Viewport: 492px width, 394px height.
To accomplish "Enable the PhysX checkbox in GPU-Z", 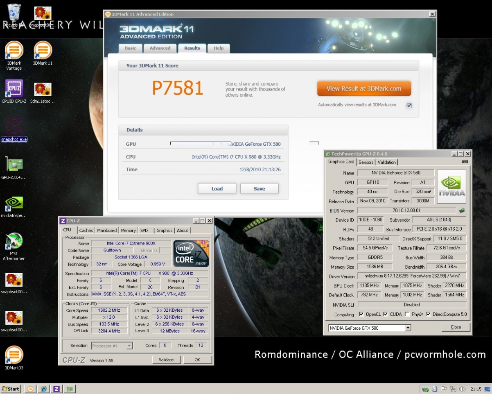I will pos(407,314).
